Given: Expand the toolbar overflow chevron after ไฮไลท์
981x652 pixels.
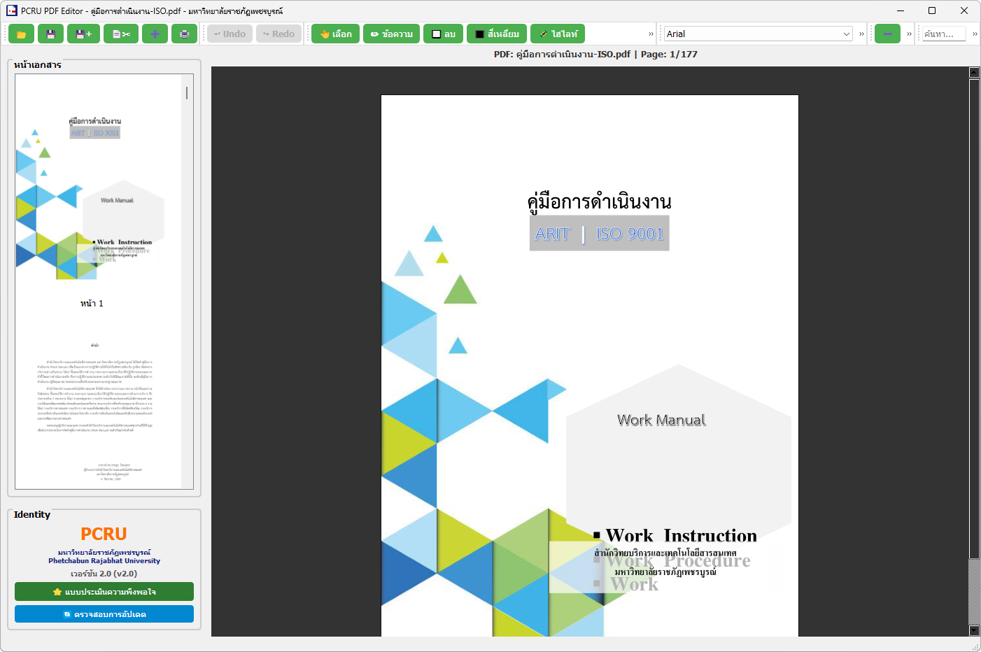Looking at the screenshot, I should [651, 34].
